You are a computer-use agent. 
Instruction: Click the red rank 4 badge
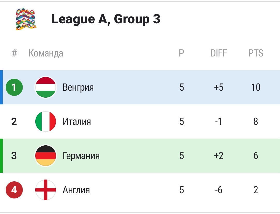point(14,190)
